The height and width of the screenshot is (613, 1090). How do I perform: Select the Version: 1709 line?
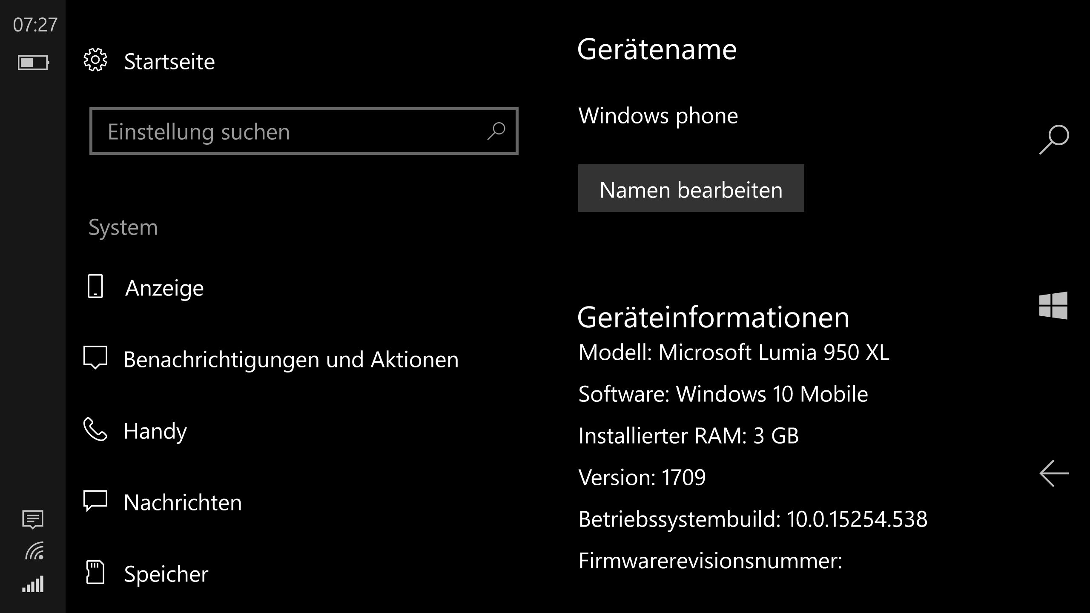pyautogui.click(x=642, y=478)
